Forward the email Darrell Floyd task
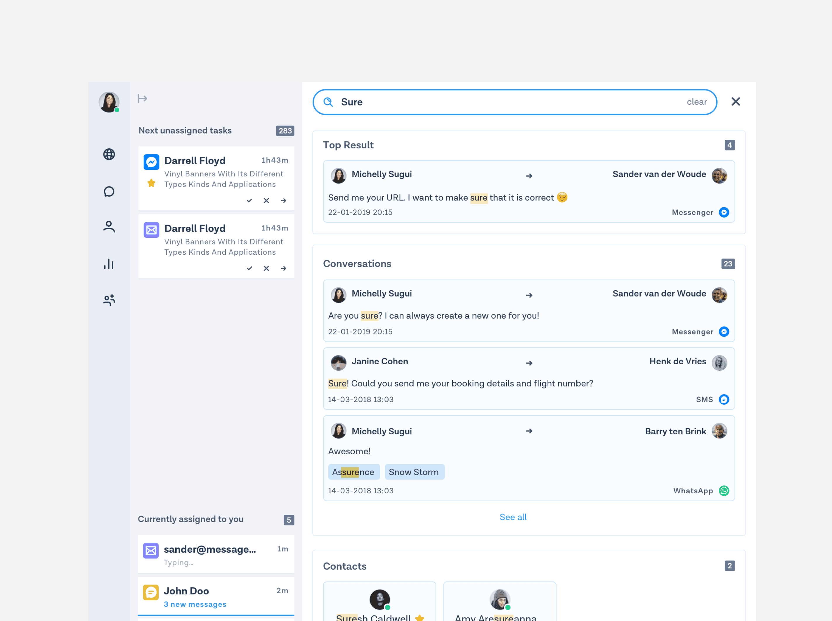This screenshot has width=832, height=621. 283,268
